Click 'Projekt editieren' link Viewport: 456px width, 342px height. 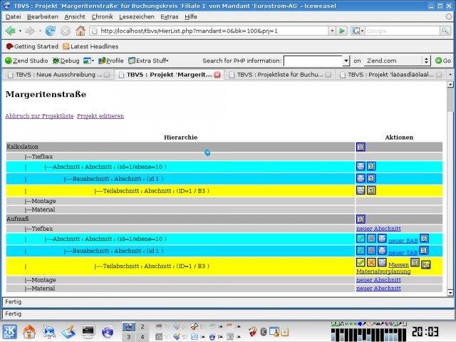coord(100,116)
